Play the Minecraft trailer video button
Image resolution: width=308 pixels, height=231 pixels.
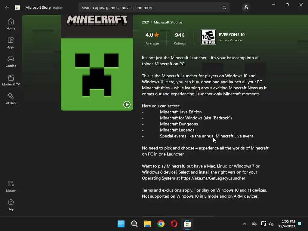[127, 104]
